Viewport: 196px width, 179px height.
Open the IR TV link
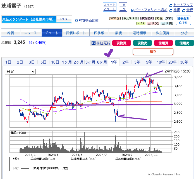(123, 7)
